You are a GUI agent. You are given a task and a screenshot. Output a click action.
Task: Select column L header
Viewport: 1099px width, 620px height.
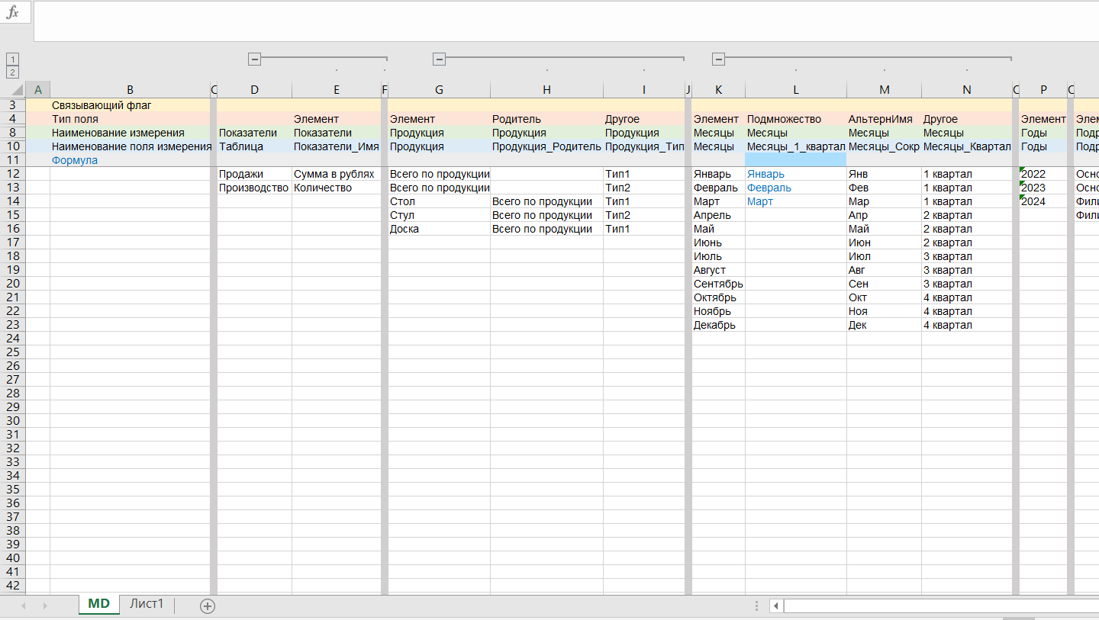click(x=795, y=90)
